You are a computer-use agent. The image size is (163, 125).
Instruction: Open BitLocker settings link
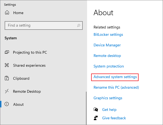point(108,34)
